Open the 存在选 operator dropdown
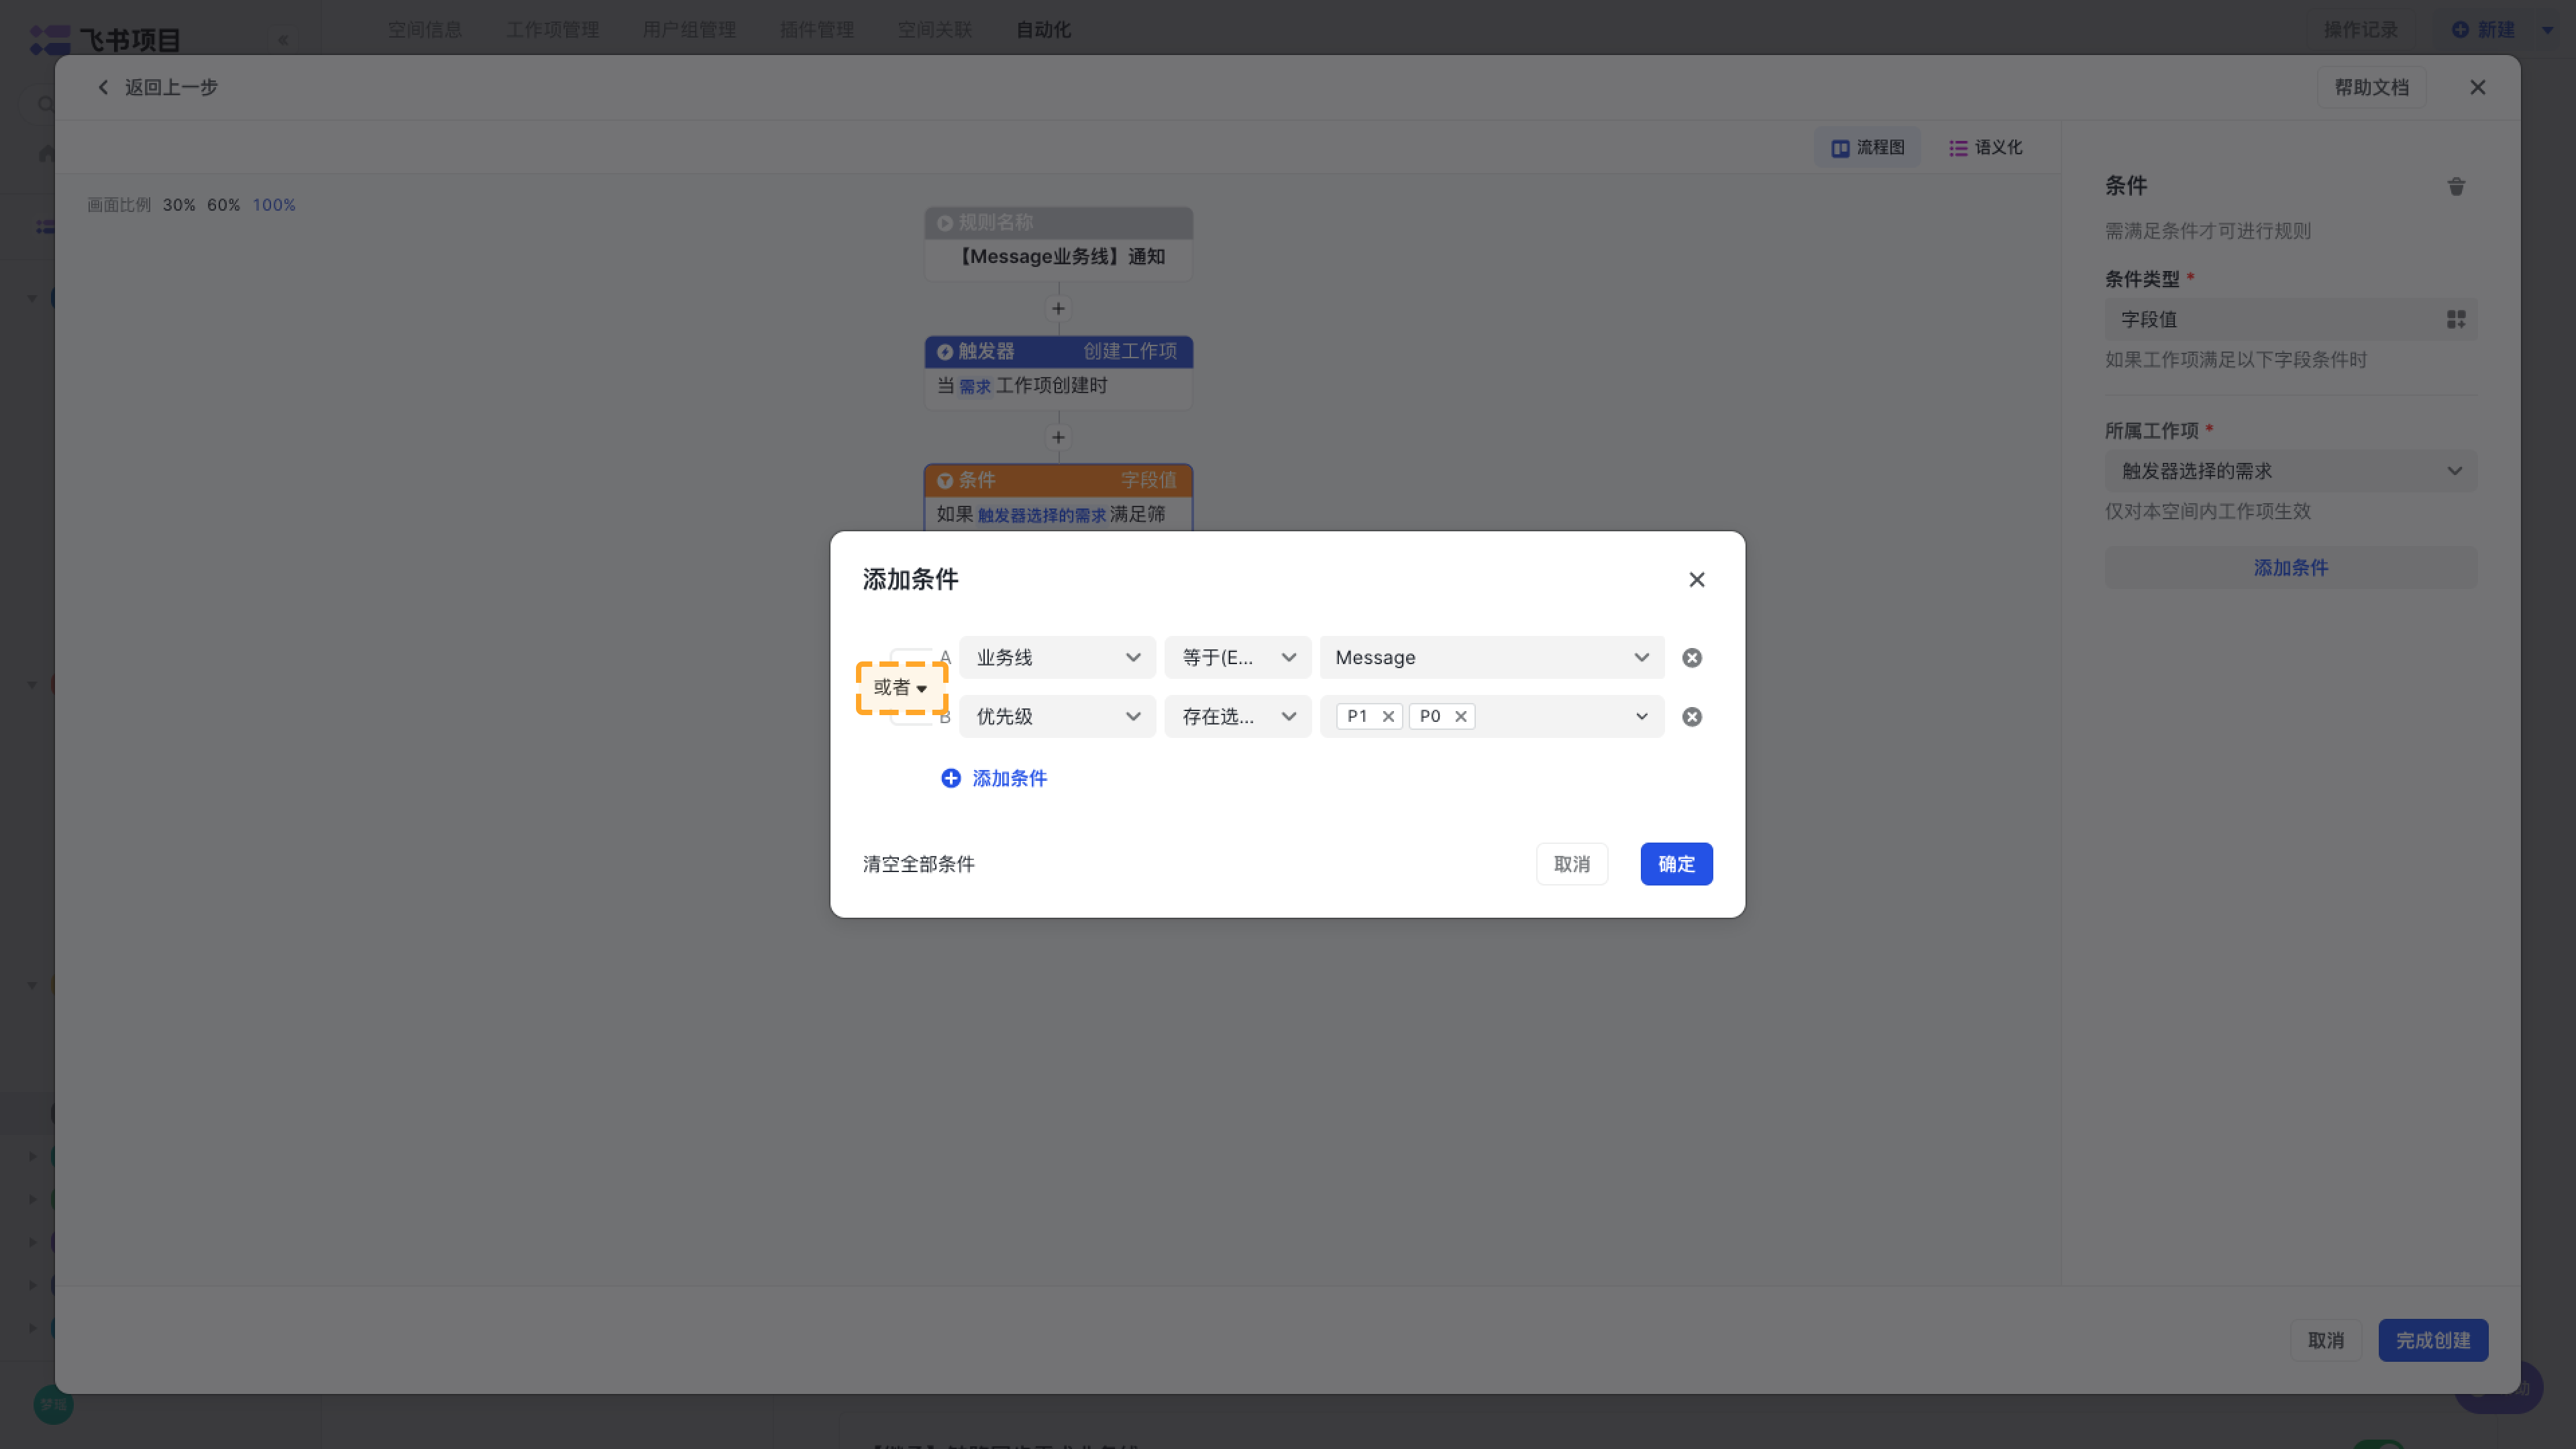This screenshot has height=1449, width=2576. (x=1237, y=717)
